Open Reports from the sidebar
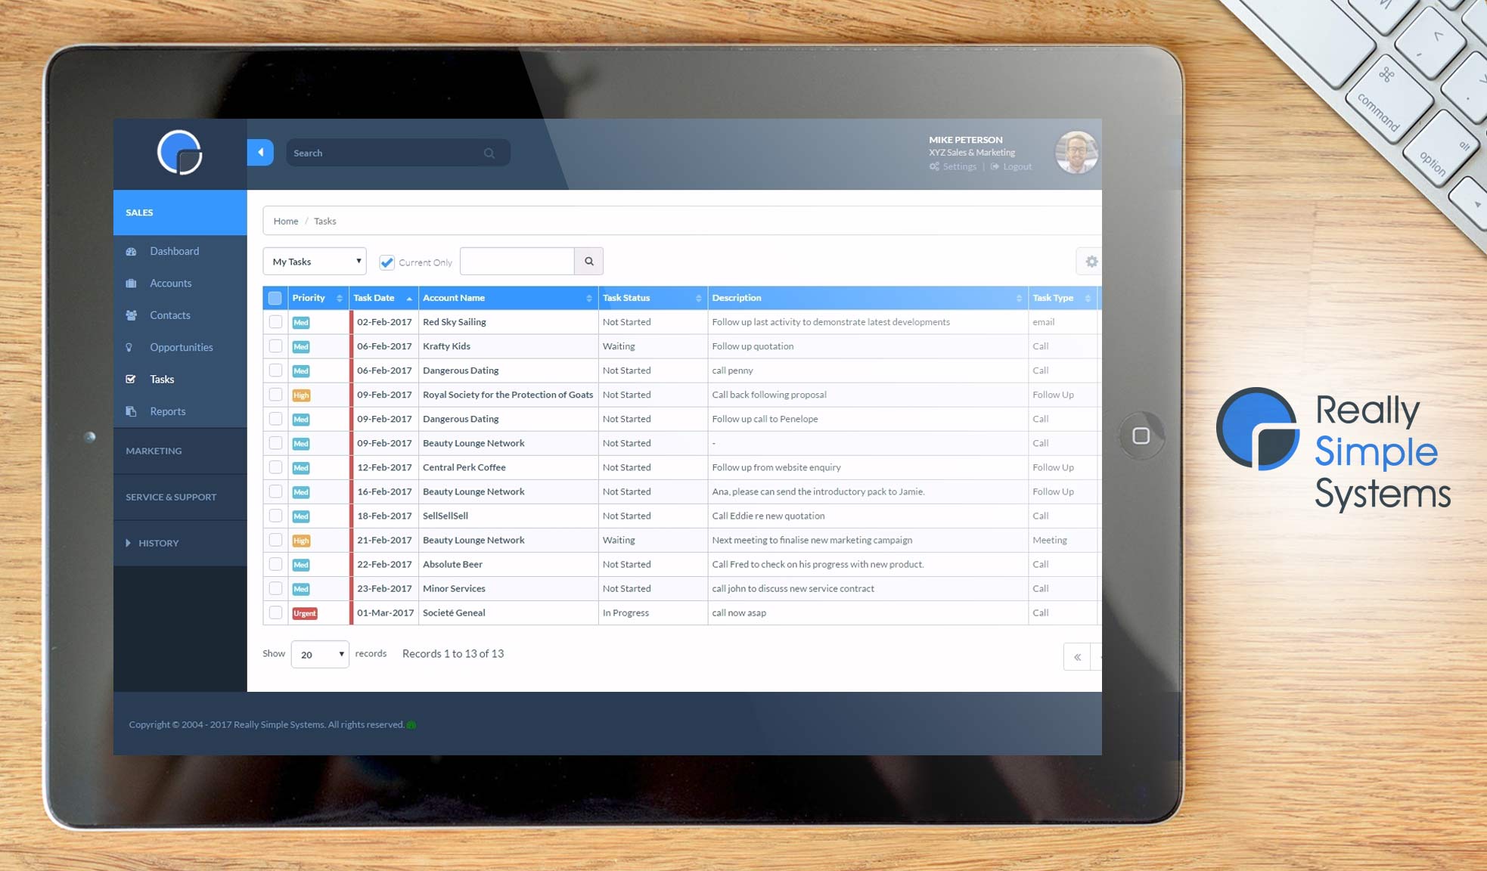The height and width of the screenshot is (871, 1487). click(167, 411)
